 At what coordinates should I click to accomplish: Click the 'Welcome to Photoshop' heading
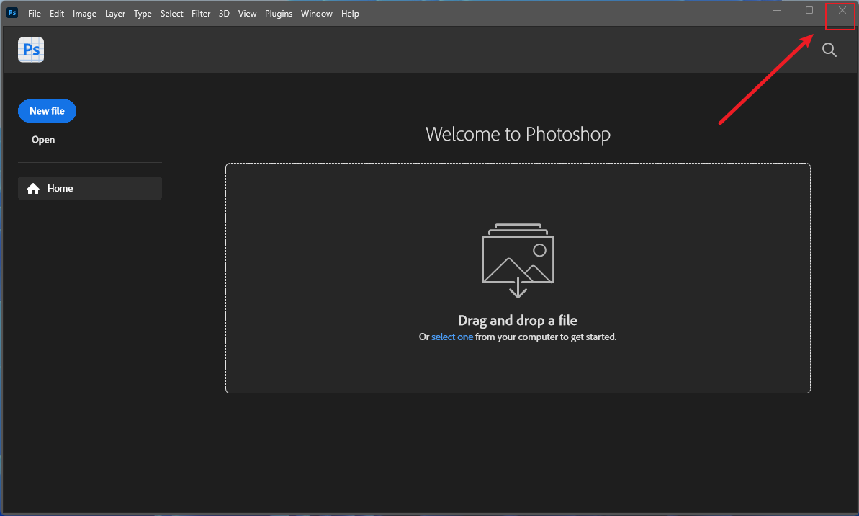(518, 134)
